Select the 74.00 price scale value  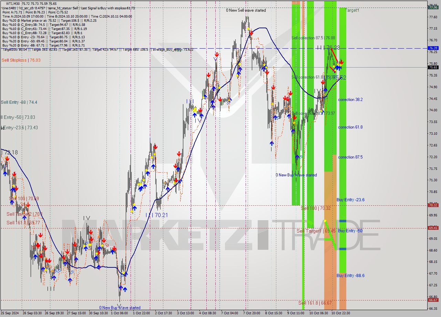click(x=433, y=110)
